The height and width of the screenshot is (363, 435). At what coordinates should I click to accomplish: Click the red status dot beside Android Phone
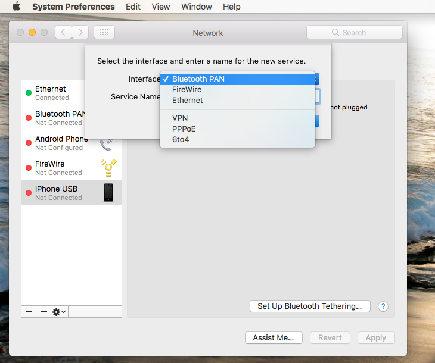point(29,143)
